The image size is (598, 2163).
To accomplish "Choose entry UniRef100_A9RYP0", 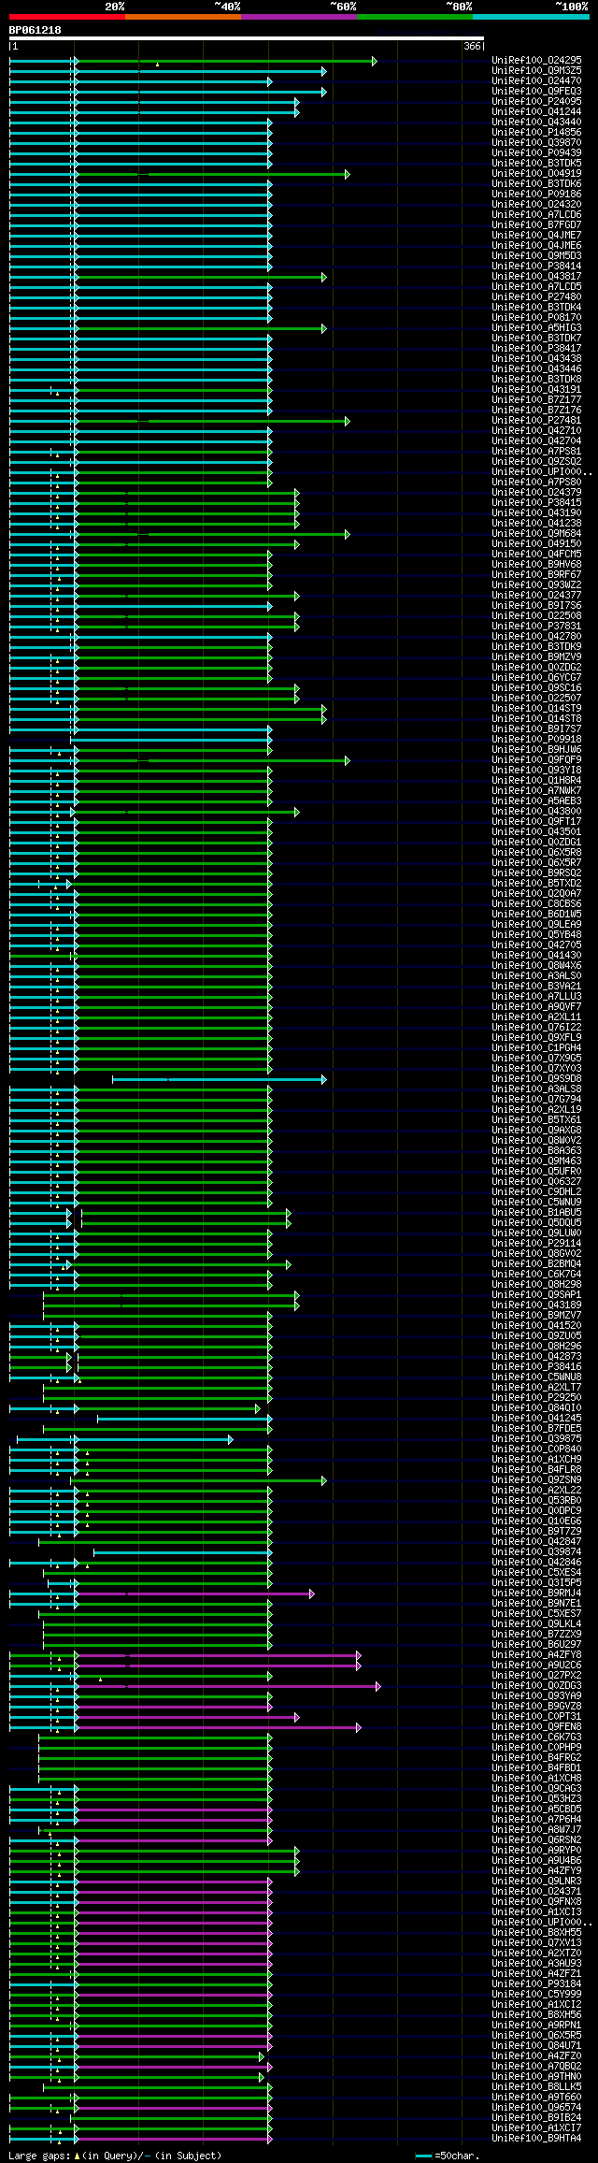I will point(536,1851).
